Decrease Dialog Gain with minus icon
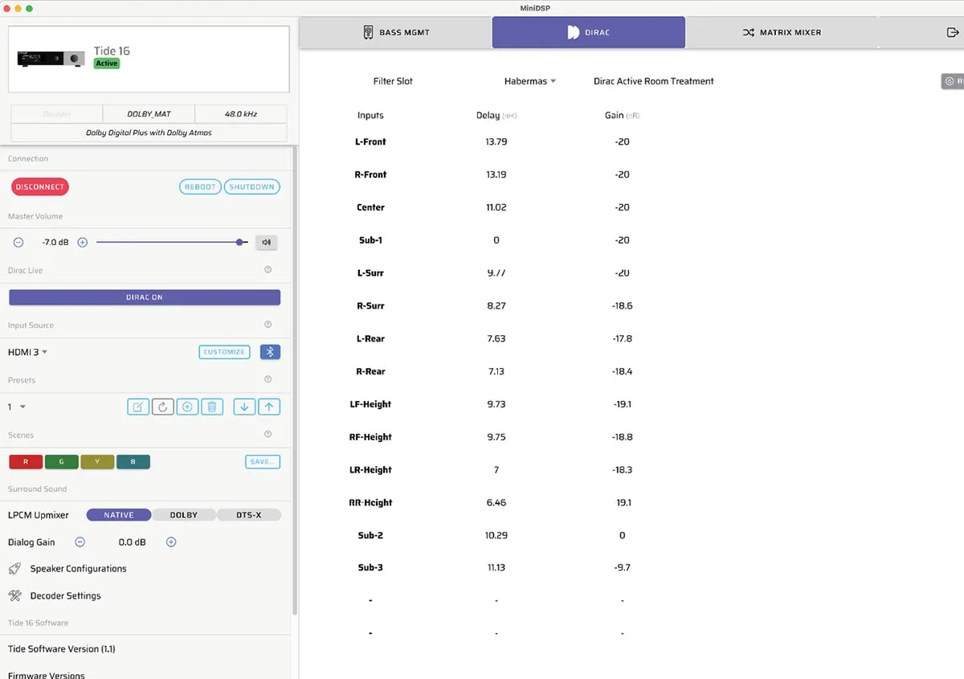This screenshot has width=964, height=679. [80, 542]
